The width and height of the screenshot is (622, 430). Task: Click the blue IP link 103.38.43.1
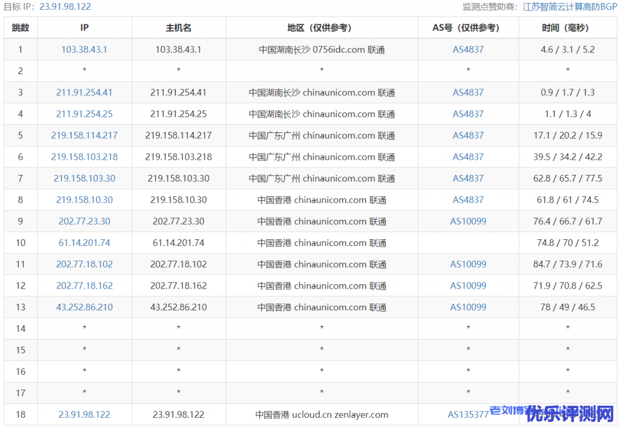(84, 50)
